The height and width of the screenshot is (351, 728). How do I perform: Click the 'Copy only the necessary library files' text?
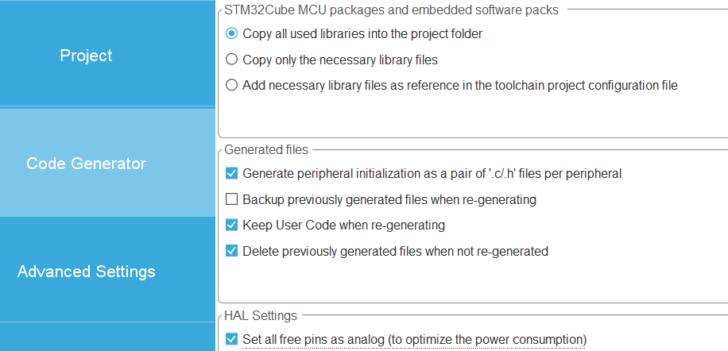click(x=340, y=60)
